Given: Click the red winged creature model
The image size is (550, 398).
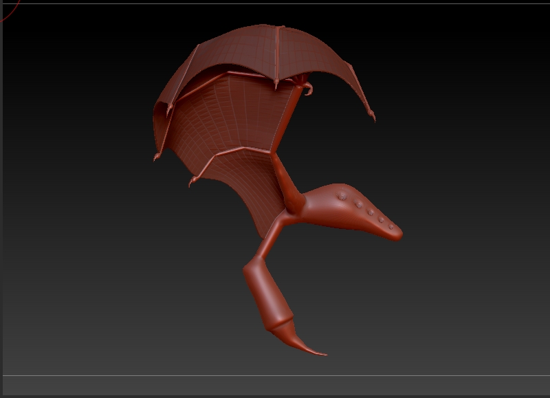Looking at the screenshot, I should pyautogui.click(x=277, y=189).
